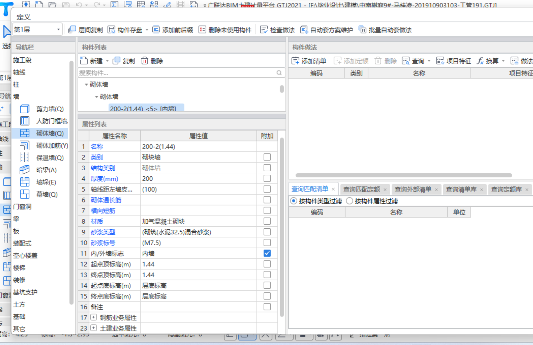Click the 构件存盘 icon
Image resolution: width=533 pixels, height=345 pixels.
point(111,30)
